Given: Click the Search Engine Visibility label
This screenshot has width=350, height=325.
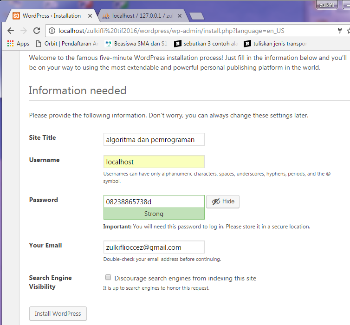Looking at the screenshot, I should click(51, 282).
